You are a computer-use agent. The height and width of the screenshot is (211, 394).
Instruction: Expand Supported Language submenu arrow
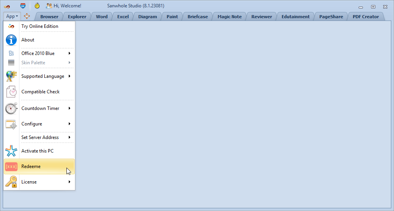pyautogui.click(x=69, y=76)
